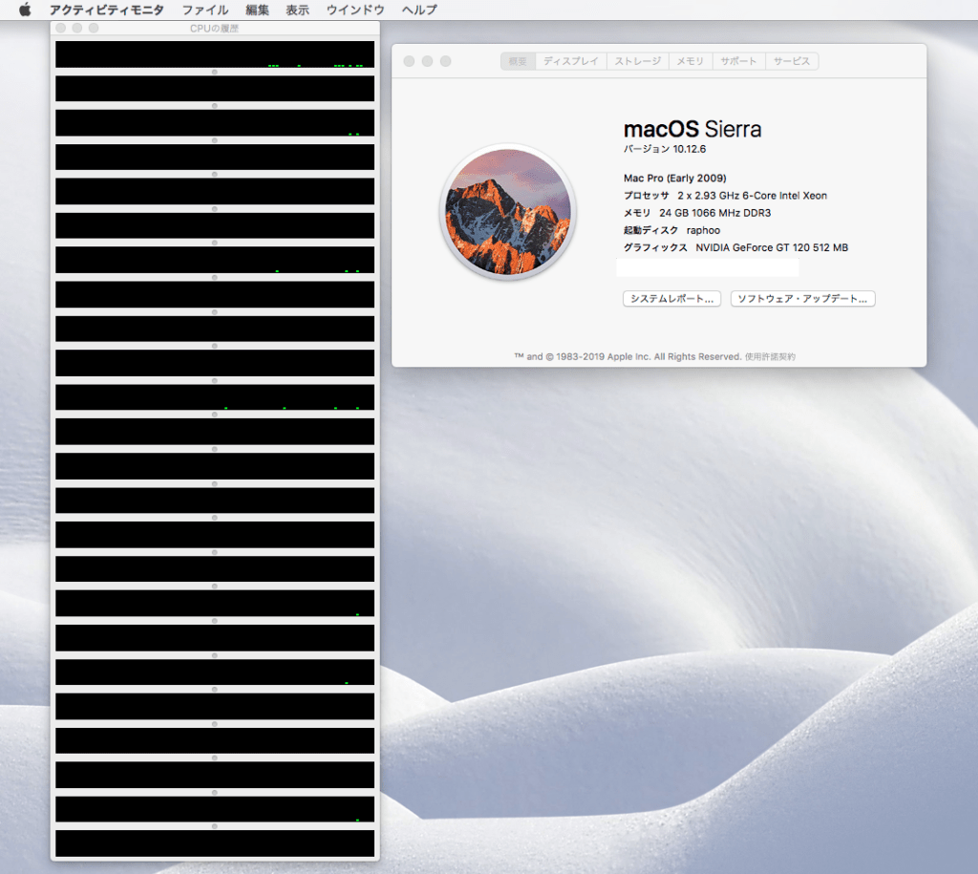
Task: Switch to the ディスプレイ tab
Action: [570, 61]
